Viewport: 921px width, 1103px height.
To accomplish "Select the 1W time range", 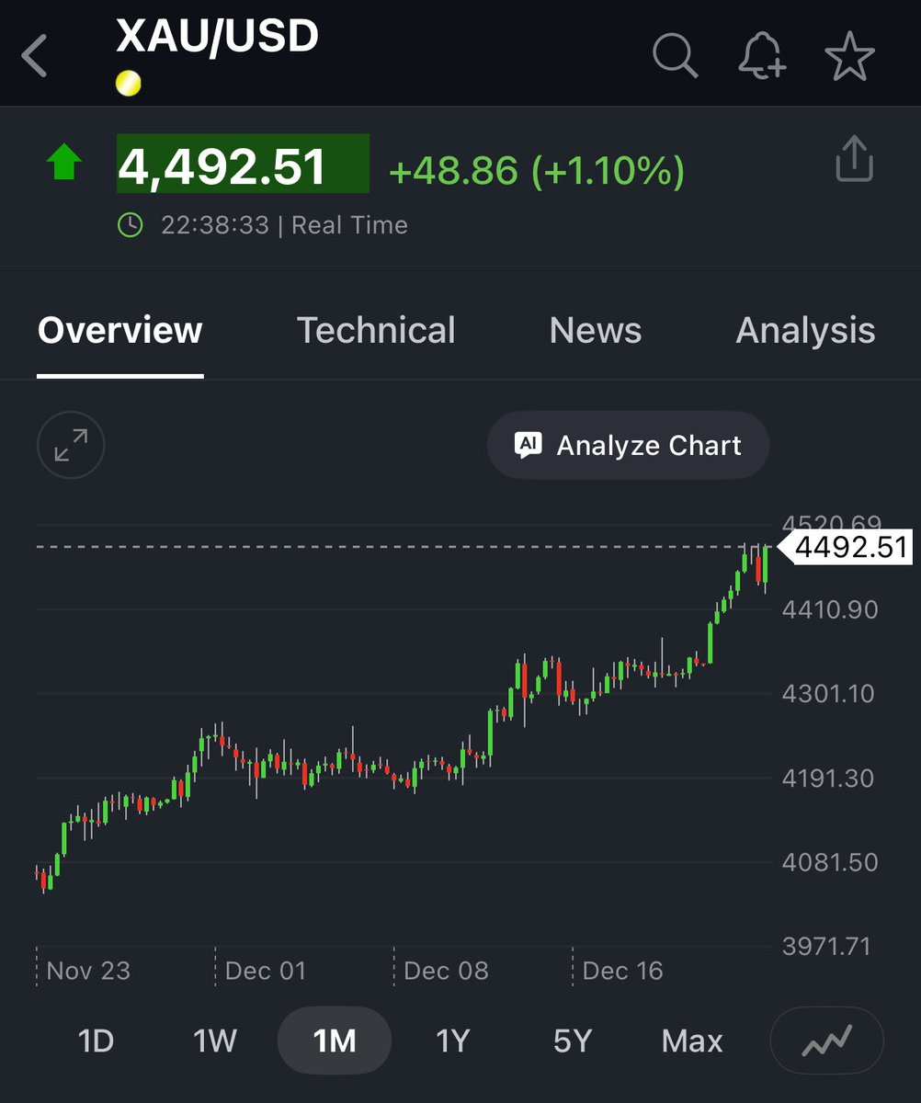I will pyautogui.click(x=215, y=1041).
